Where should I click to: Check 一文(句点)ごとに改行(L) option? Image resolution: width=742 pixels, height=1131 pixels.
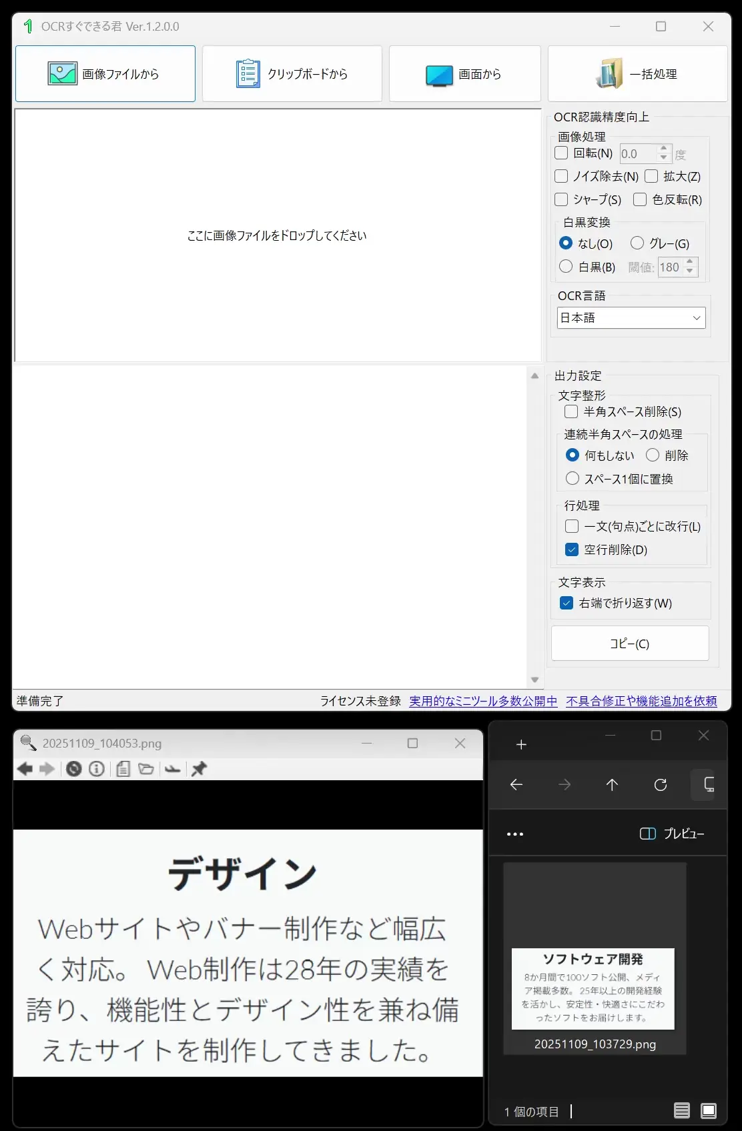(x=572, y=526)
